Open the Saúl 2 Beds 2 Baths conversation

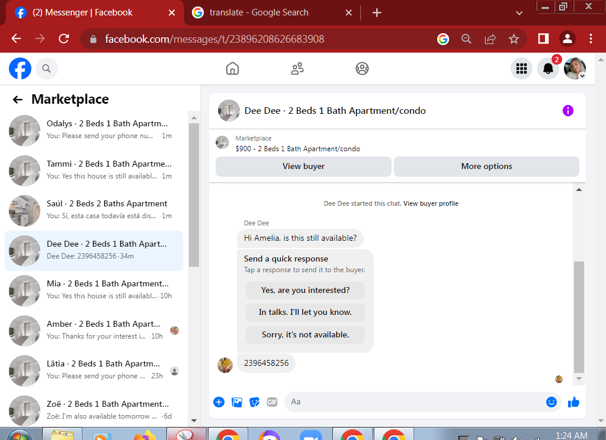94,211
